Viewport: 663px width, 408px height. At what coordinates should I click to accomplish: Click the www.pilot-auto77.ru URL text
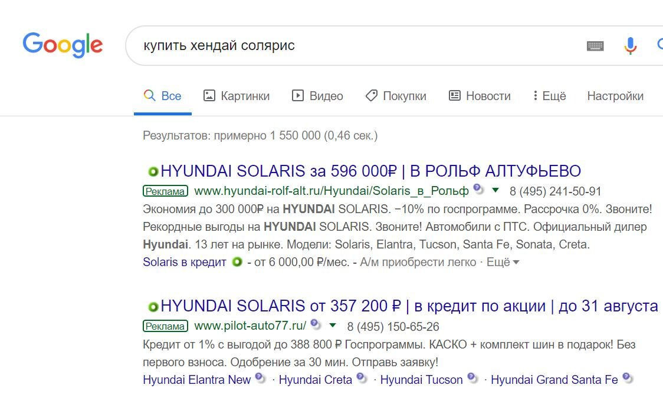tap(250, 326)
